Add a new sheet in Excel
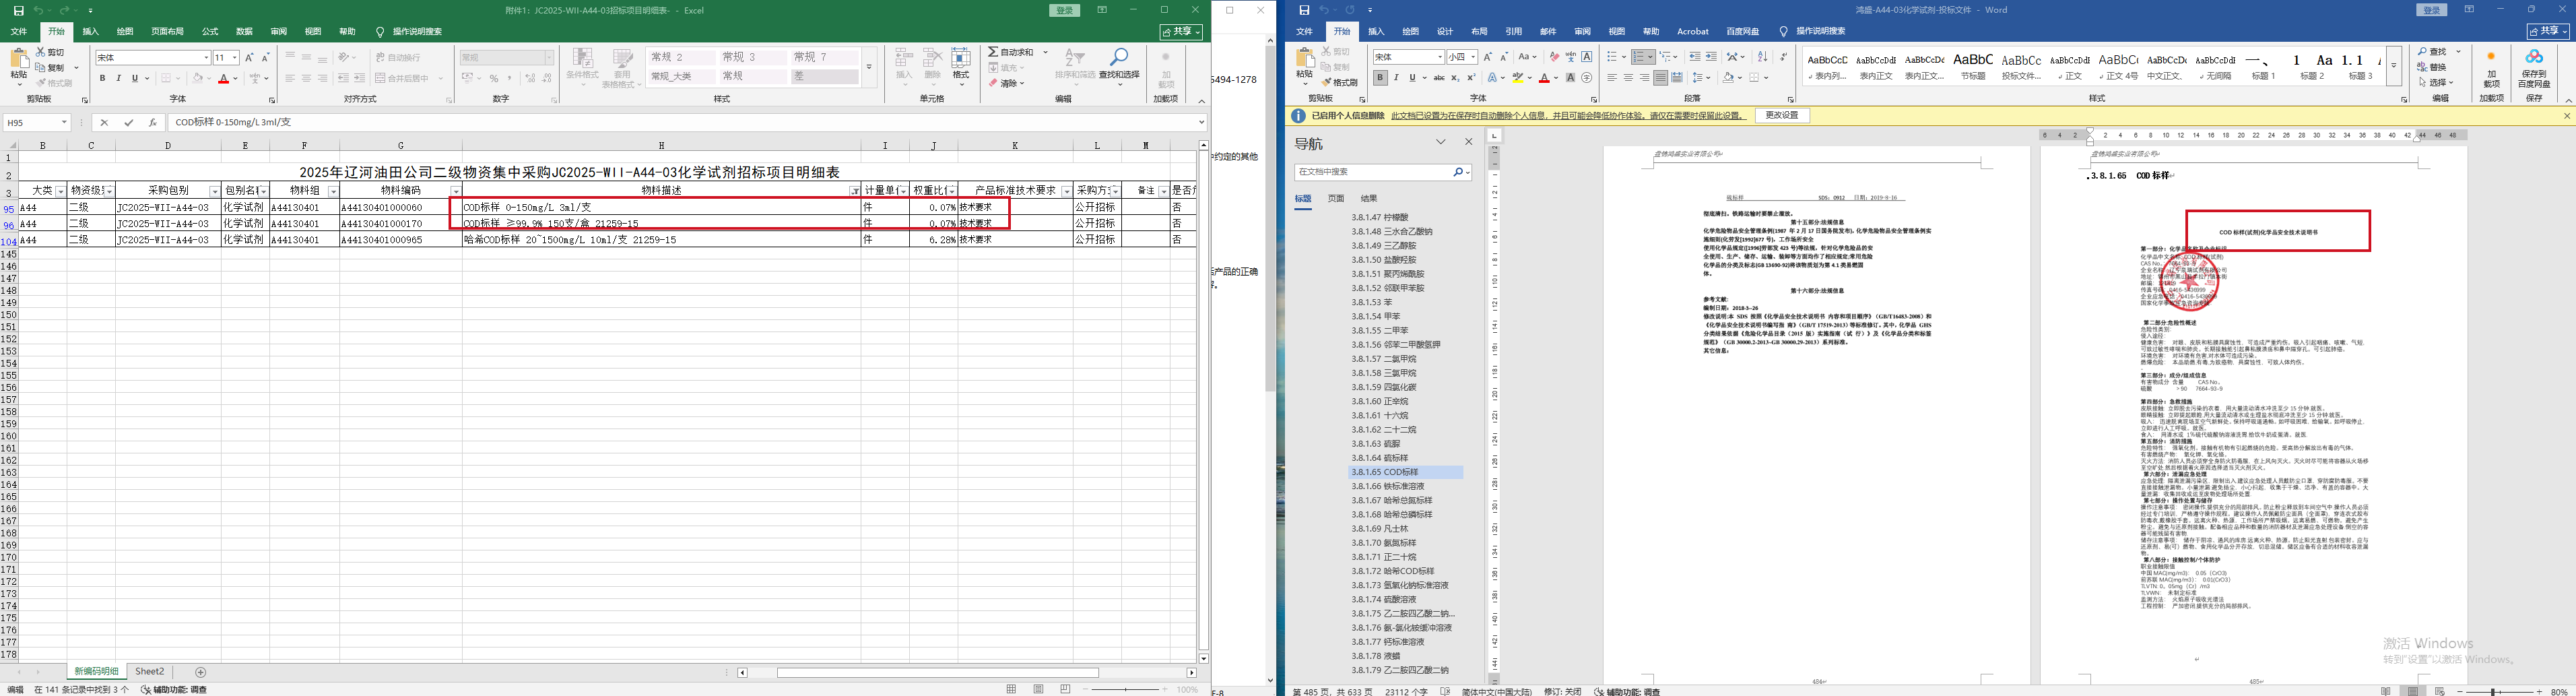The width and height of the screenshot is (2576, 696). (x=201, y=672)
